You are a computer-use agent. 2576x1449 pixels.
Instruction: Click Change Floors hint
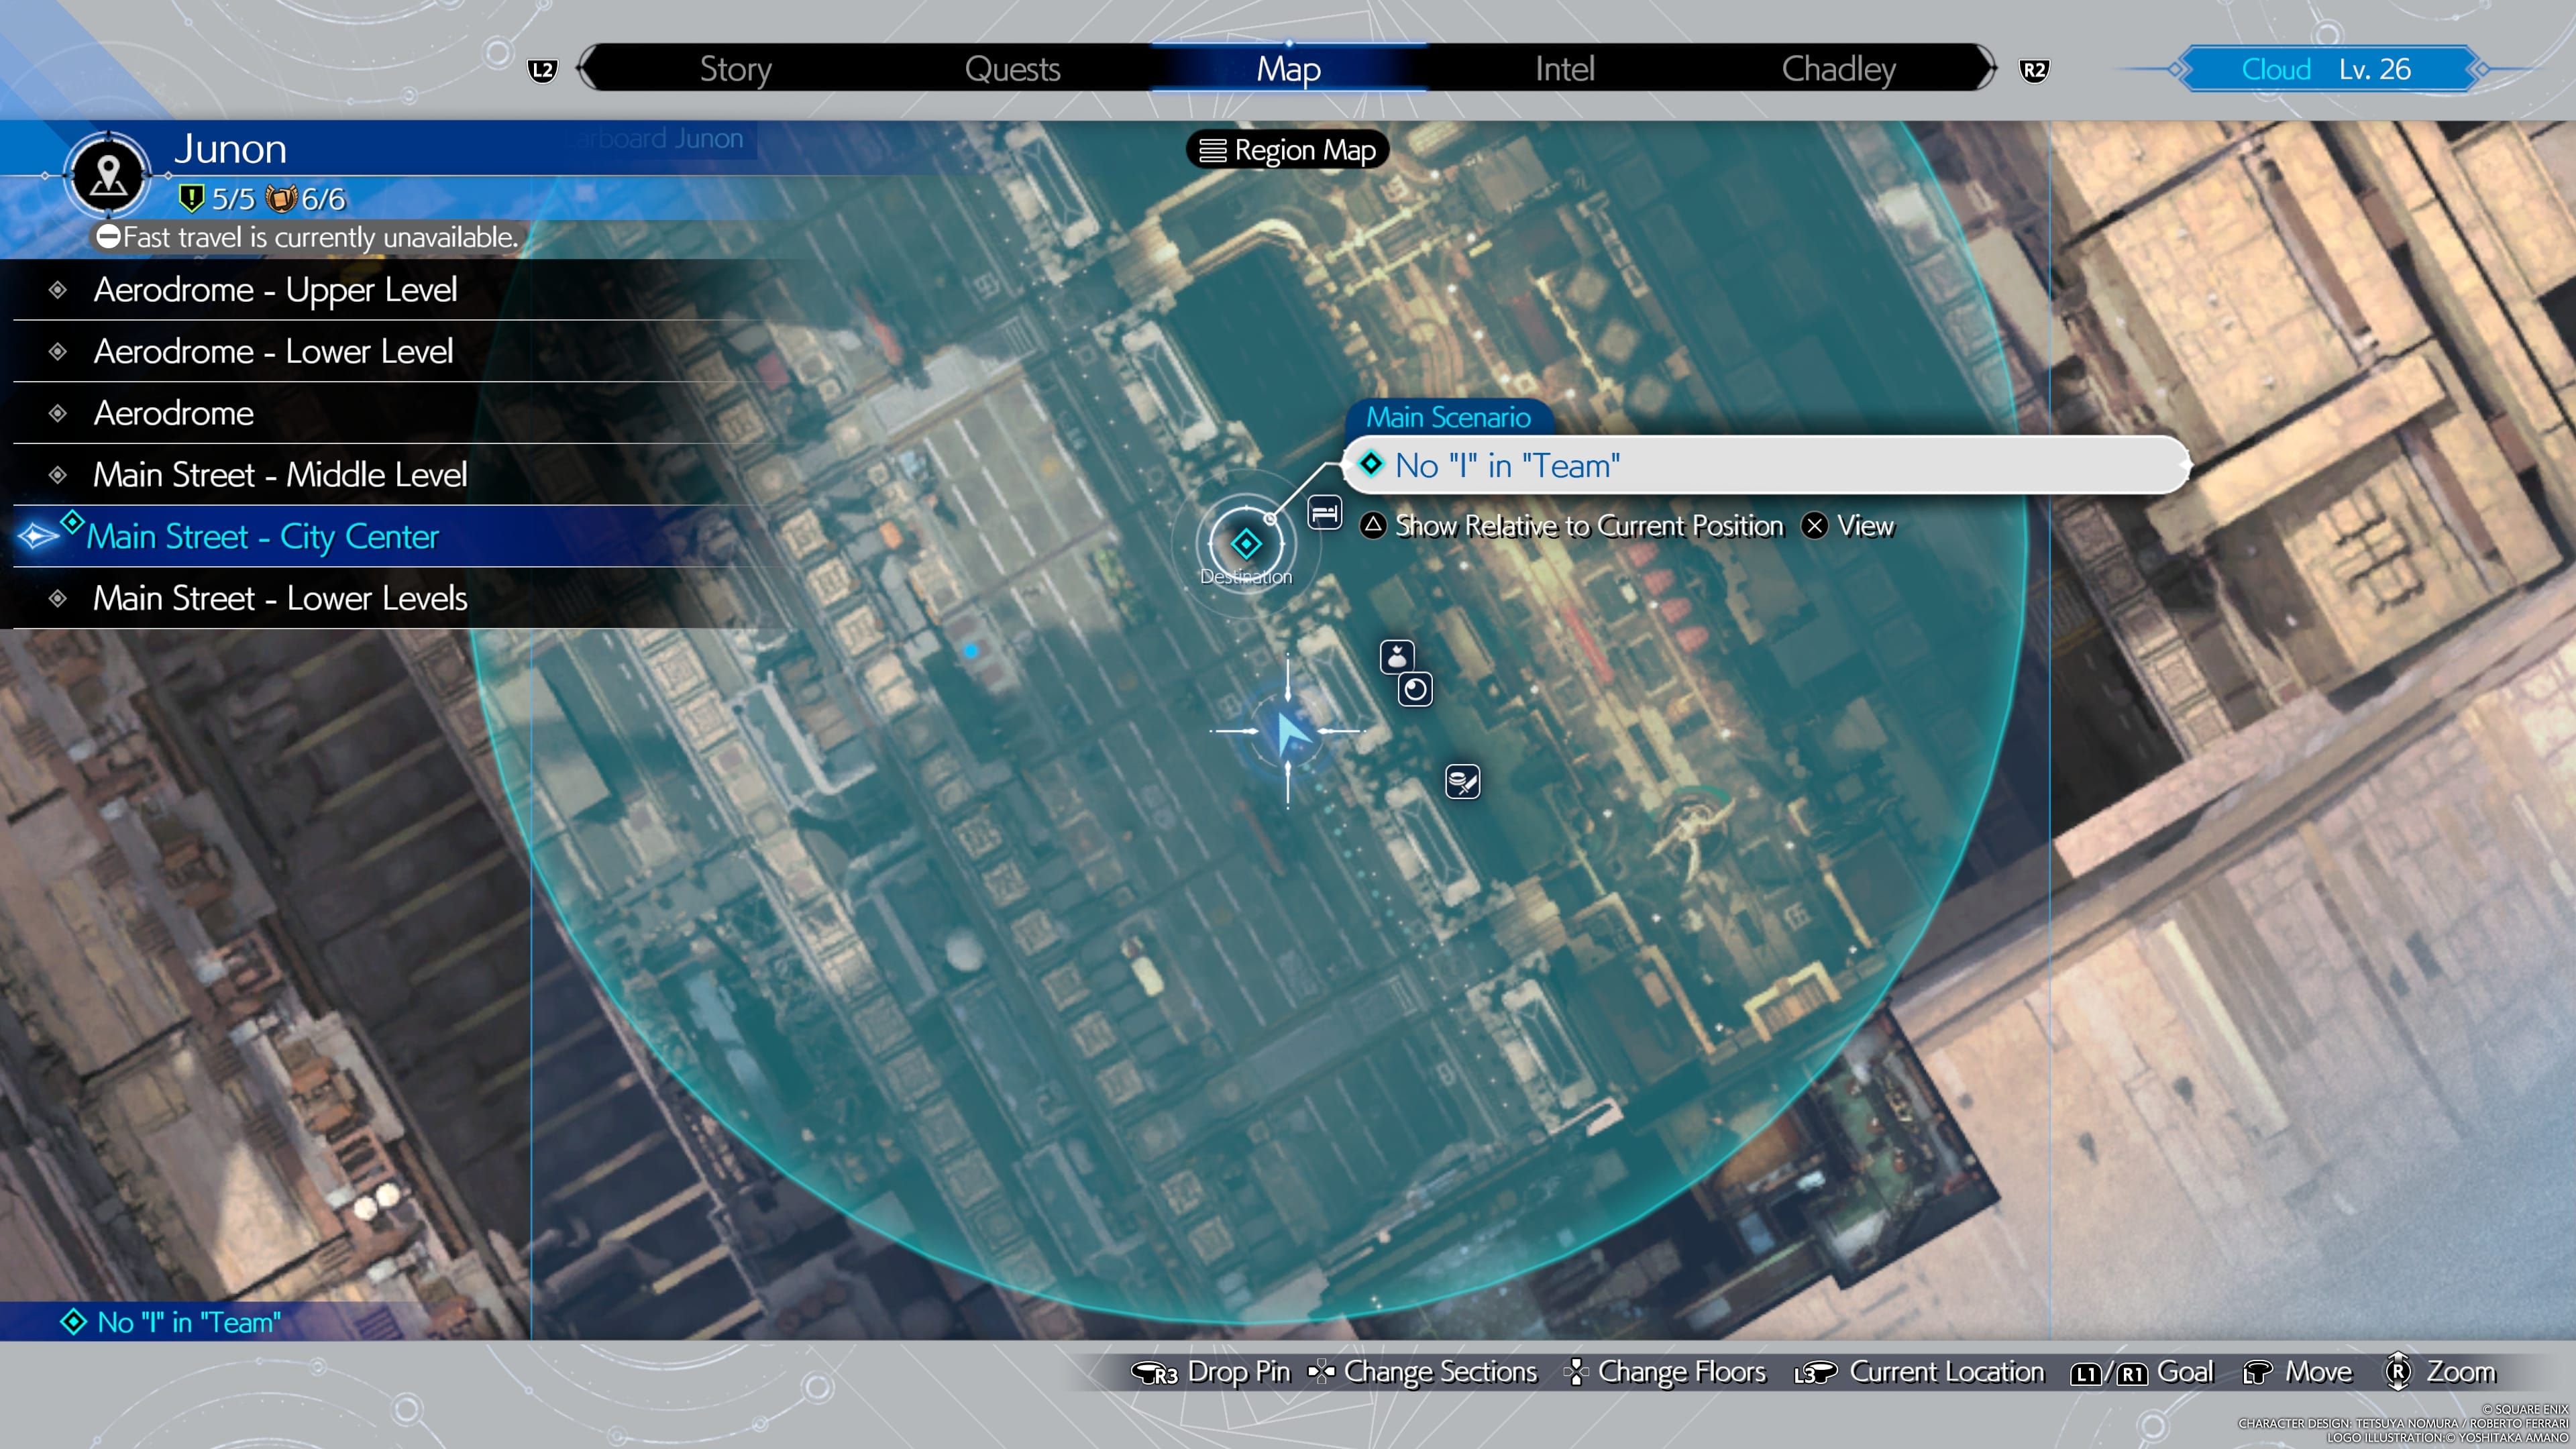(x=1665, y=1372)
